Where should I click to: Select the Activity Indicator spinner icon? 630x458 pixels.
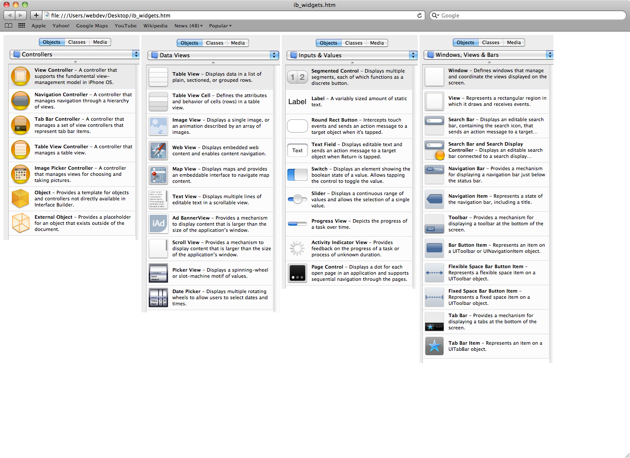point(297,248)
